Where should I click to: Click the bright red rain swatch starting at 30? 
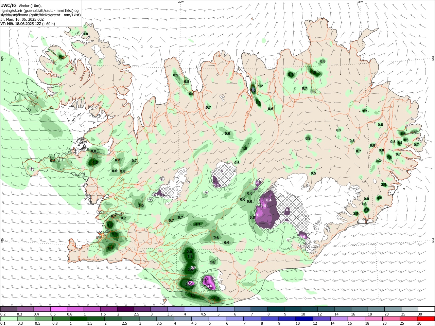click(426, 319)
